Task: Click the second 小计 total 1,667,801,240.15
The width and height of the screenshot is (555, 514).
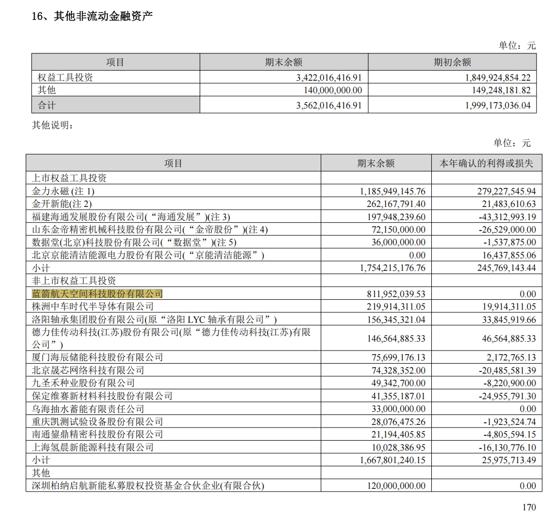Action: (393, 460)
